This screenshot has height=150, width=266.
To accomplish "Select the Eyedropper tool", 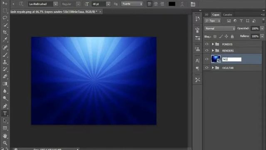I will (5, 40).
